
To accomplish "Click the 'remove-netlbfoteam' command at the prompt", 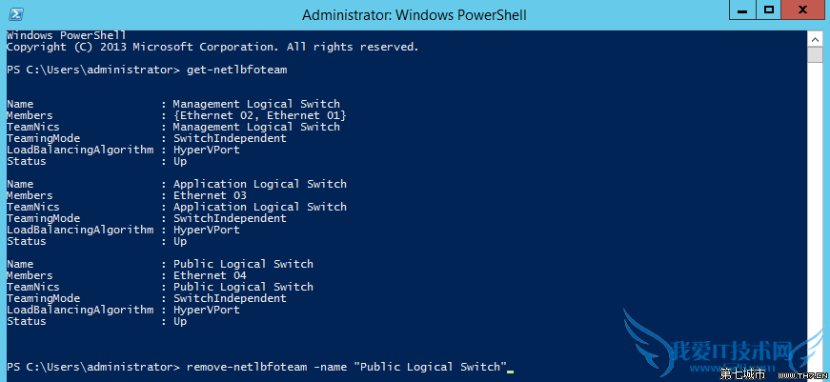I will tap(245, 367).
